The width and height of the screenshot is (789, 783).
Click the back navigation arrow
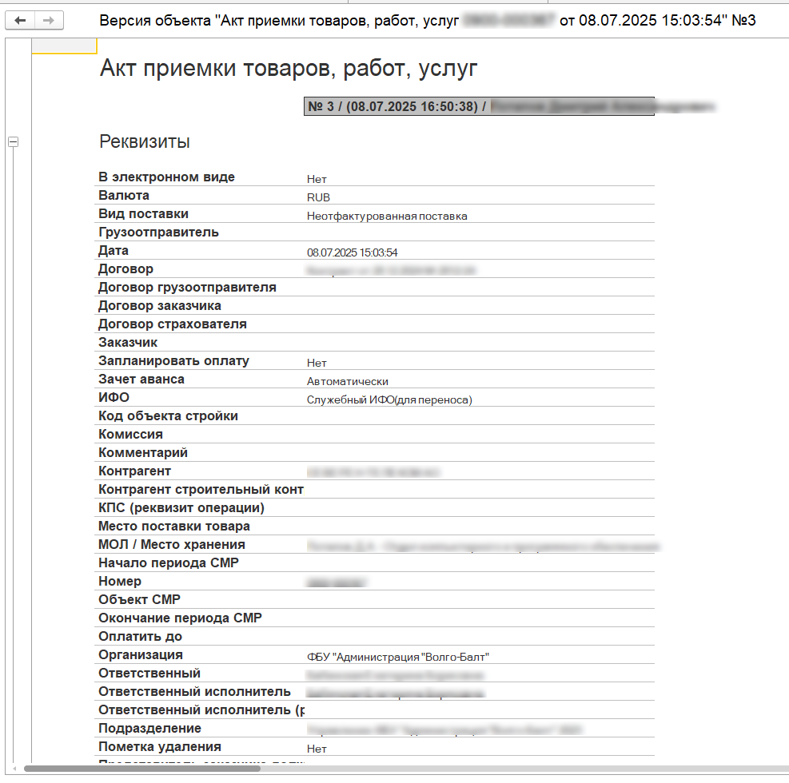[x=20, y=21]
